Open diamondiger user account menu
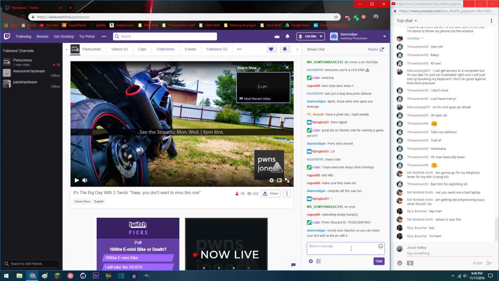 (x=358, y=36)
